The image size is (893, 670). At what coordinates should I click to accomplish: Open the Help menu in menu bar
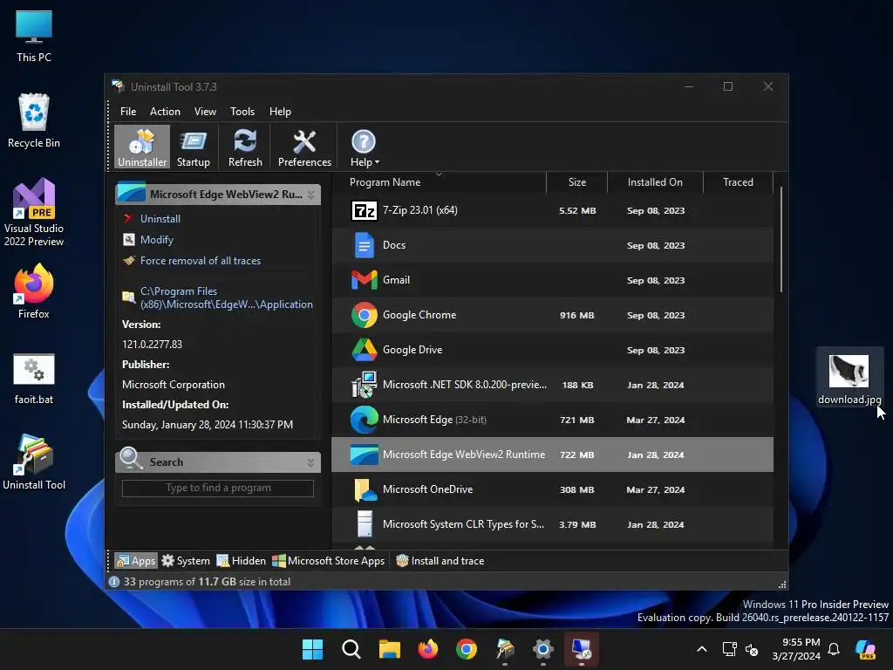[x=280, y=112]
